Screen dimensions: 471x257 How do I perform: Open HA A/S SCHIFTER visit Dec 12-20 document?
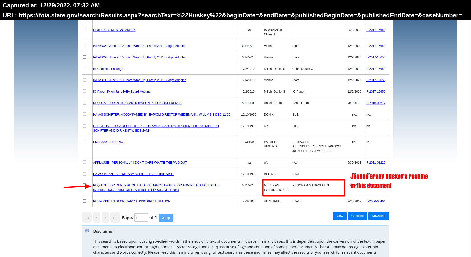(x=162, y=115)
